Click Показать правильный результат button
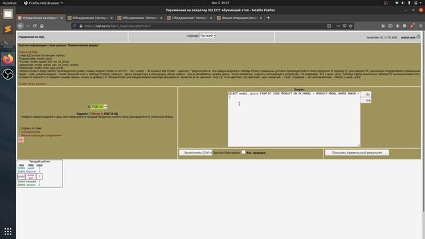The width and height of the screenshot is (425, 239). click(x=357, y=153)
